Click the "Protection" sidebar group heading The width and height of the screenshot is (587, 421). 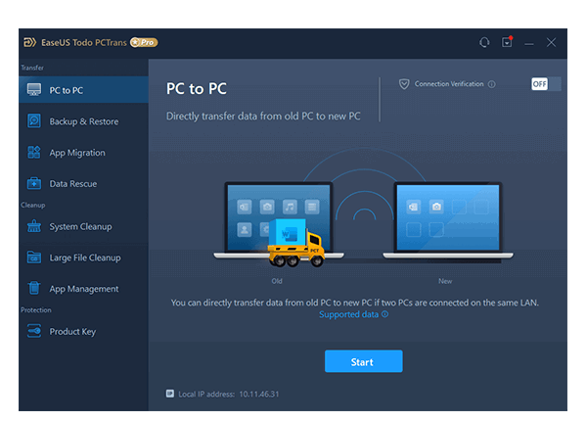coord(36,309)
